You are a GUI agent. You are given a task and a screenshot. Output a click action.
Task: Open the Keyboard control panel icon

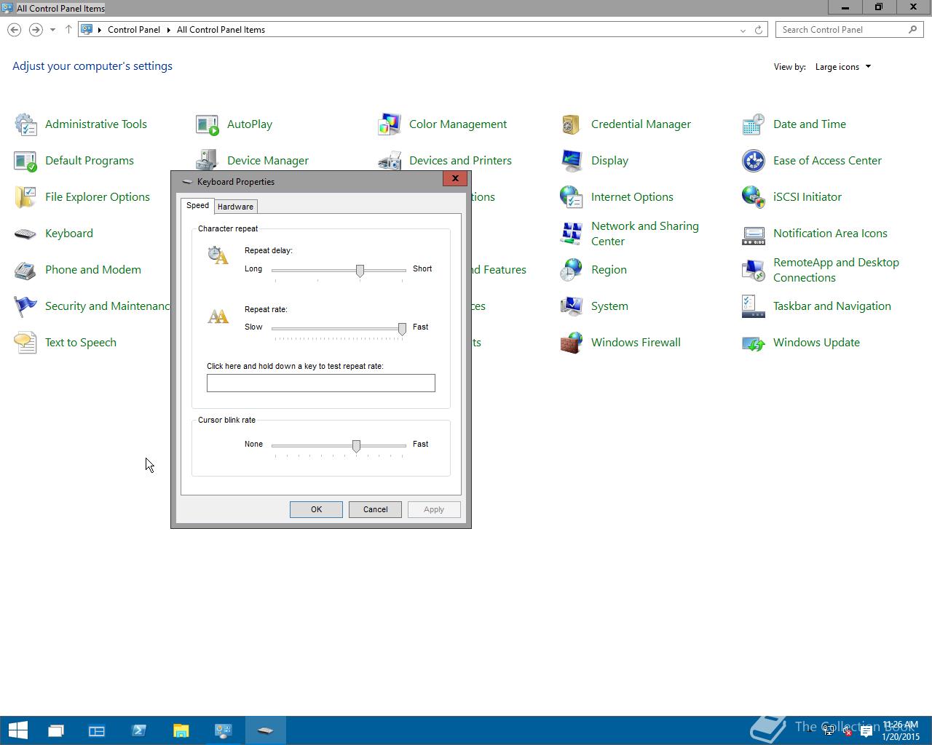[25, 234]
